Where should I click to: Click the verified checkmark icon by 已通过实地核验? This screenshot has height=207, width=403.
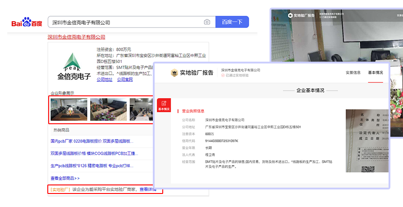pyautogui.click(x=223, y=76)
